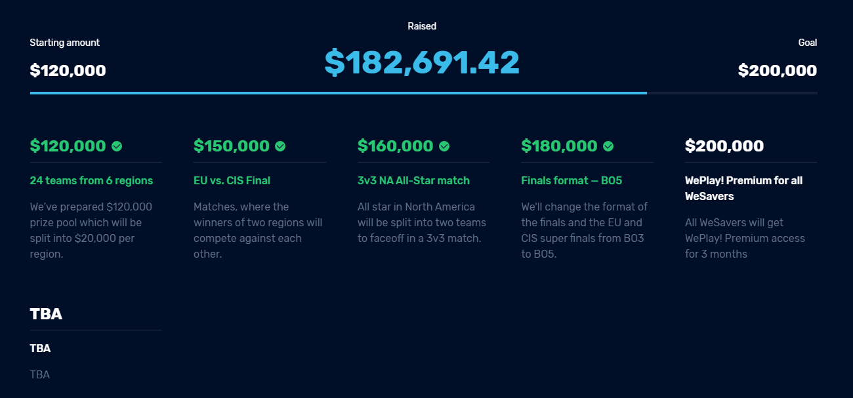Click the Goal label
This screenshot has width=853, height=398.
(808, 43)
